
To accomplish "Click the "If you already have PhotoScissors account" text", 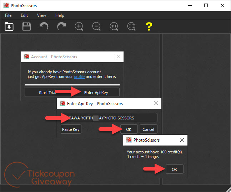I will (64, 72).
